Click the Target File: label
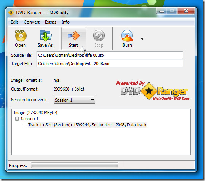 coord(22,64)
